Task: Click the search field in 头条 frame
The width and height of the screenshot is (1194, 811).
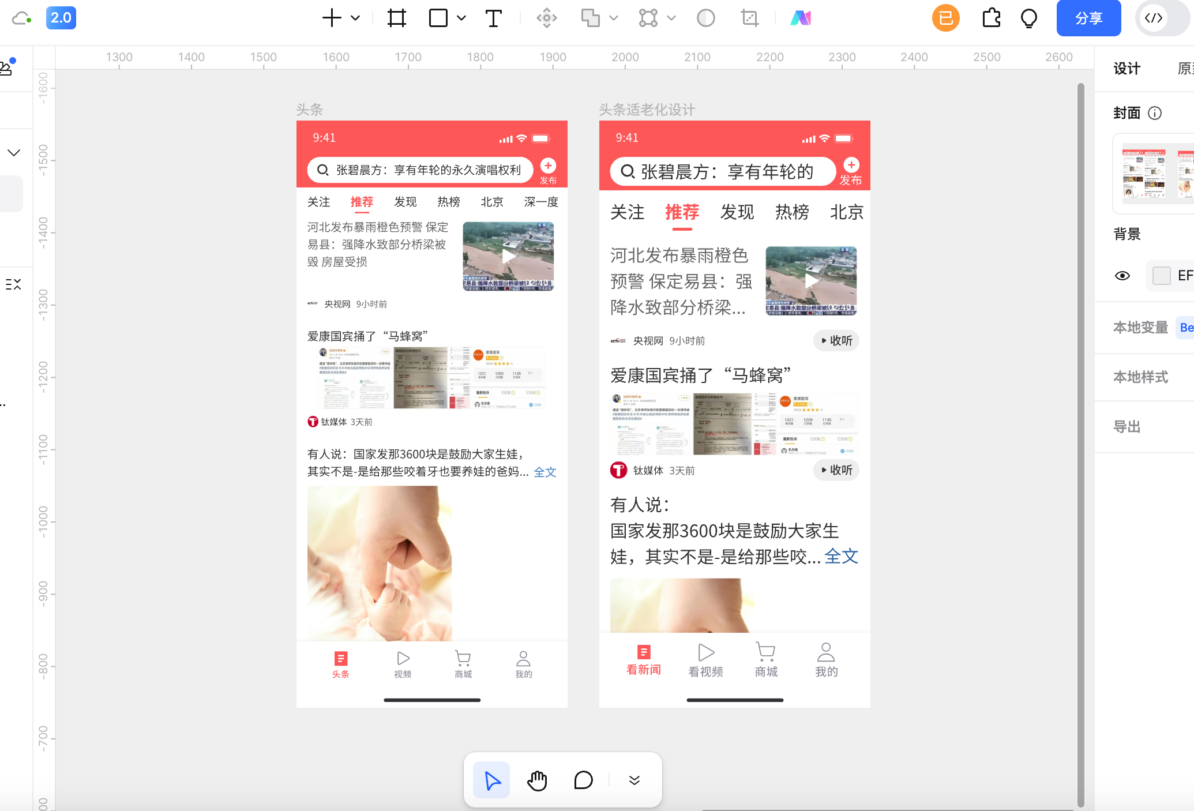Action: (x=420, y=170)
